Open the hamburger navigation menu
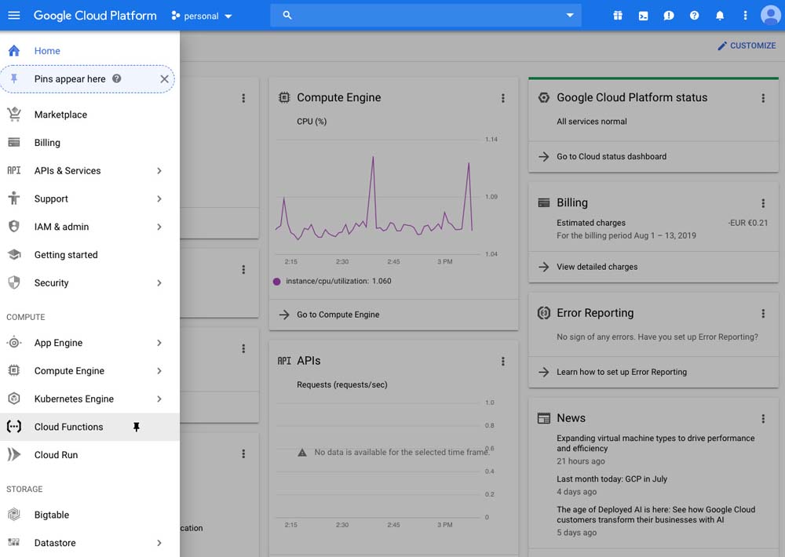The height and width of the screenshot is (557, 785). pyautogui.click(x=14, y=16)
